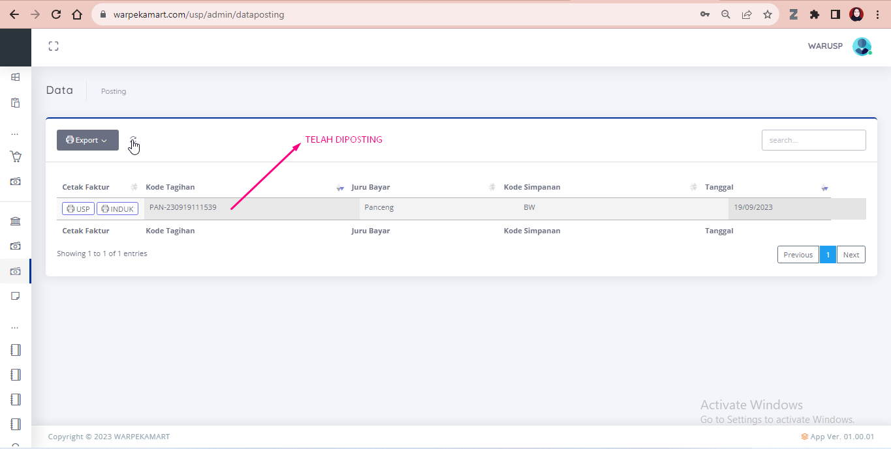Go forward using the browser forward arrow
This screenshot has width=891, height=449.
(x=35, y=14)
